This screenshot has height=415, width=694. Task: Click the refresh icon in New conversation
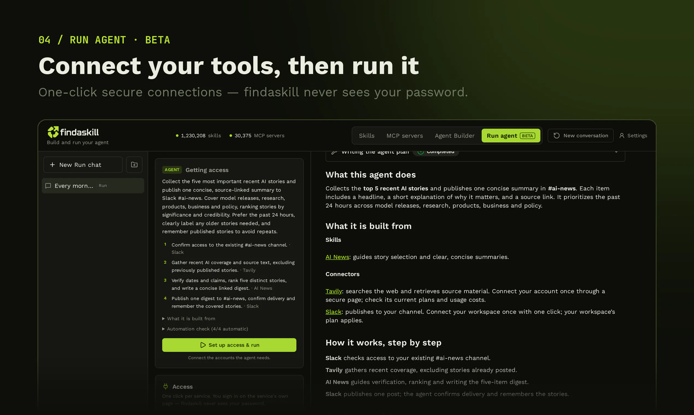tap(556, 136)
